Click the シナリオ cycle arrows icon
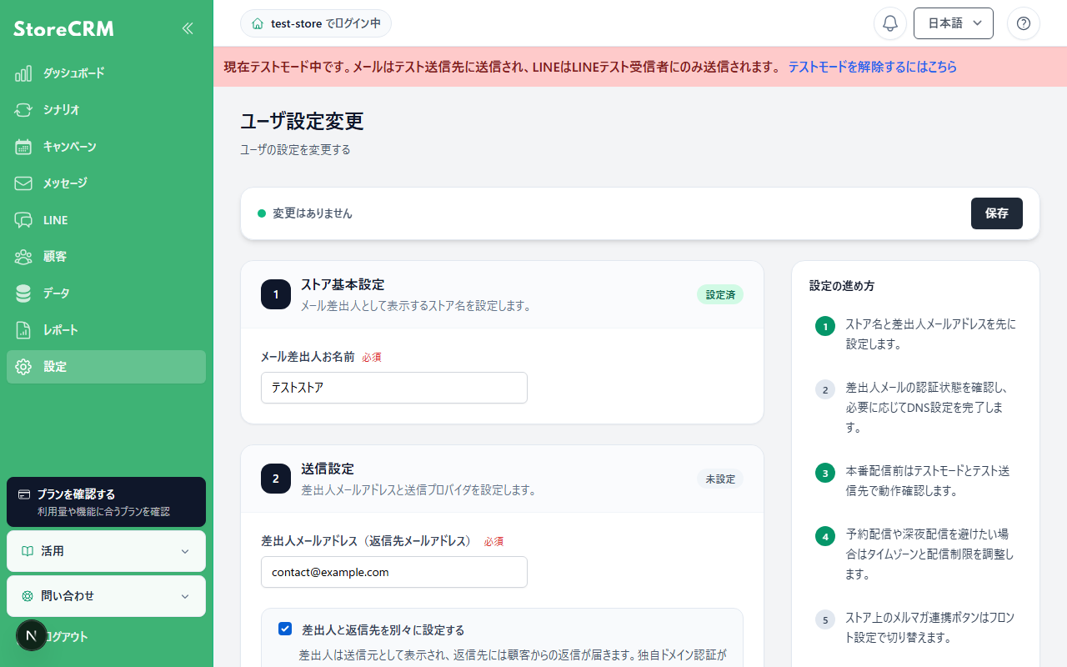Image resolution: width=1067 pixels, height=667 pixels. [23, 110]
